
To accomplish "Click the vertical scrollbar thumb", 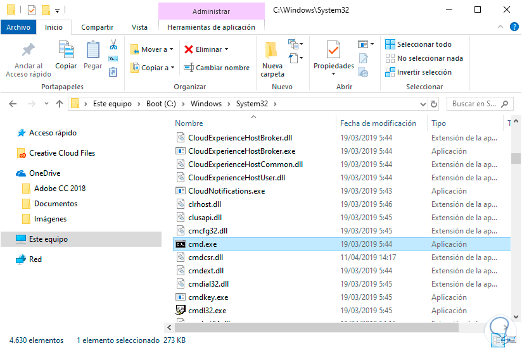I will (516, 158).
